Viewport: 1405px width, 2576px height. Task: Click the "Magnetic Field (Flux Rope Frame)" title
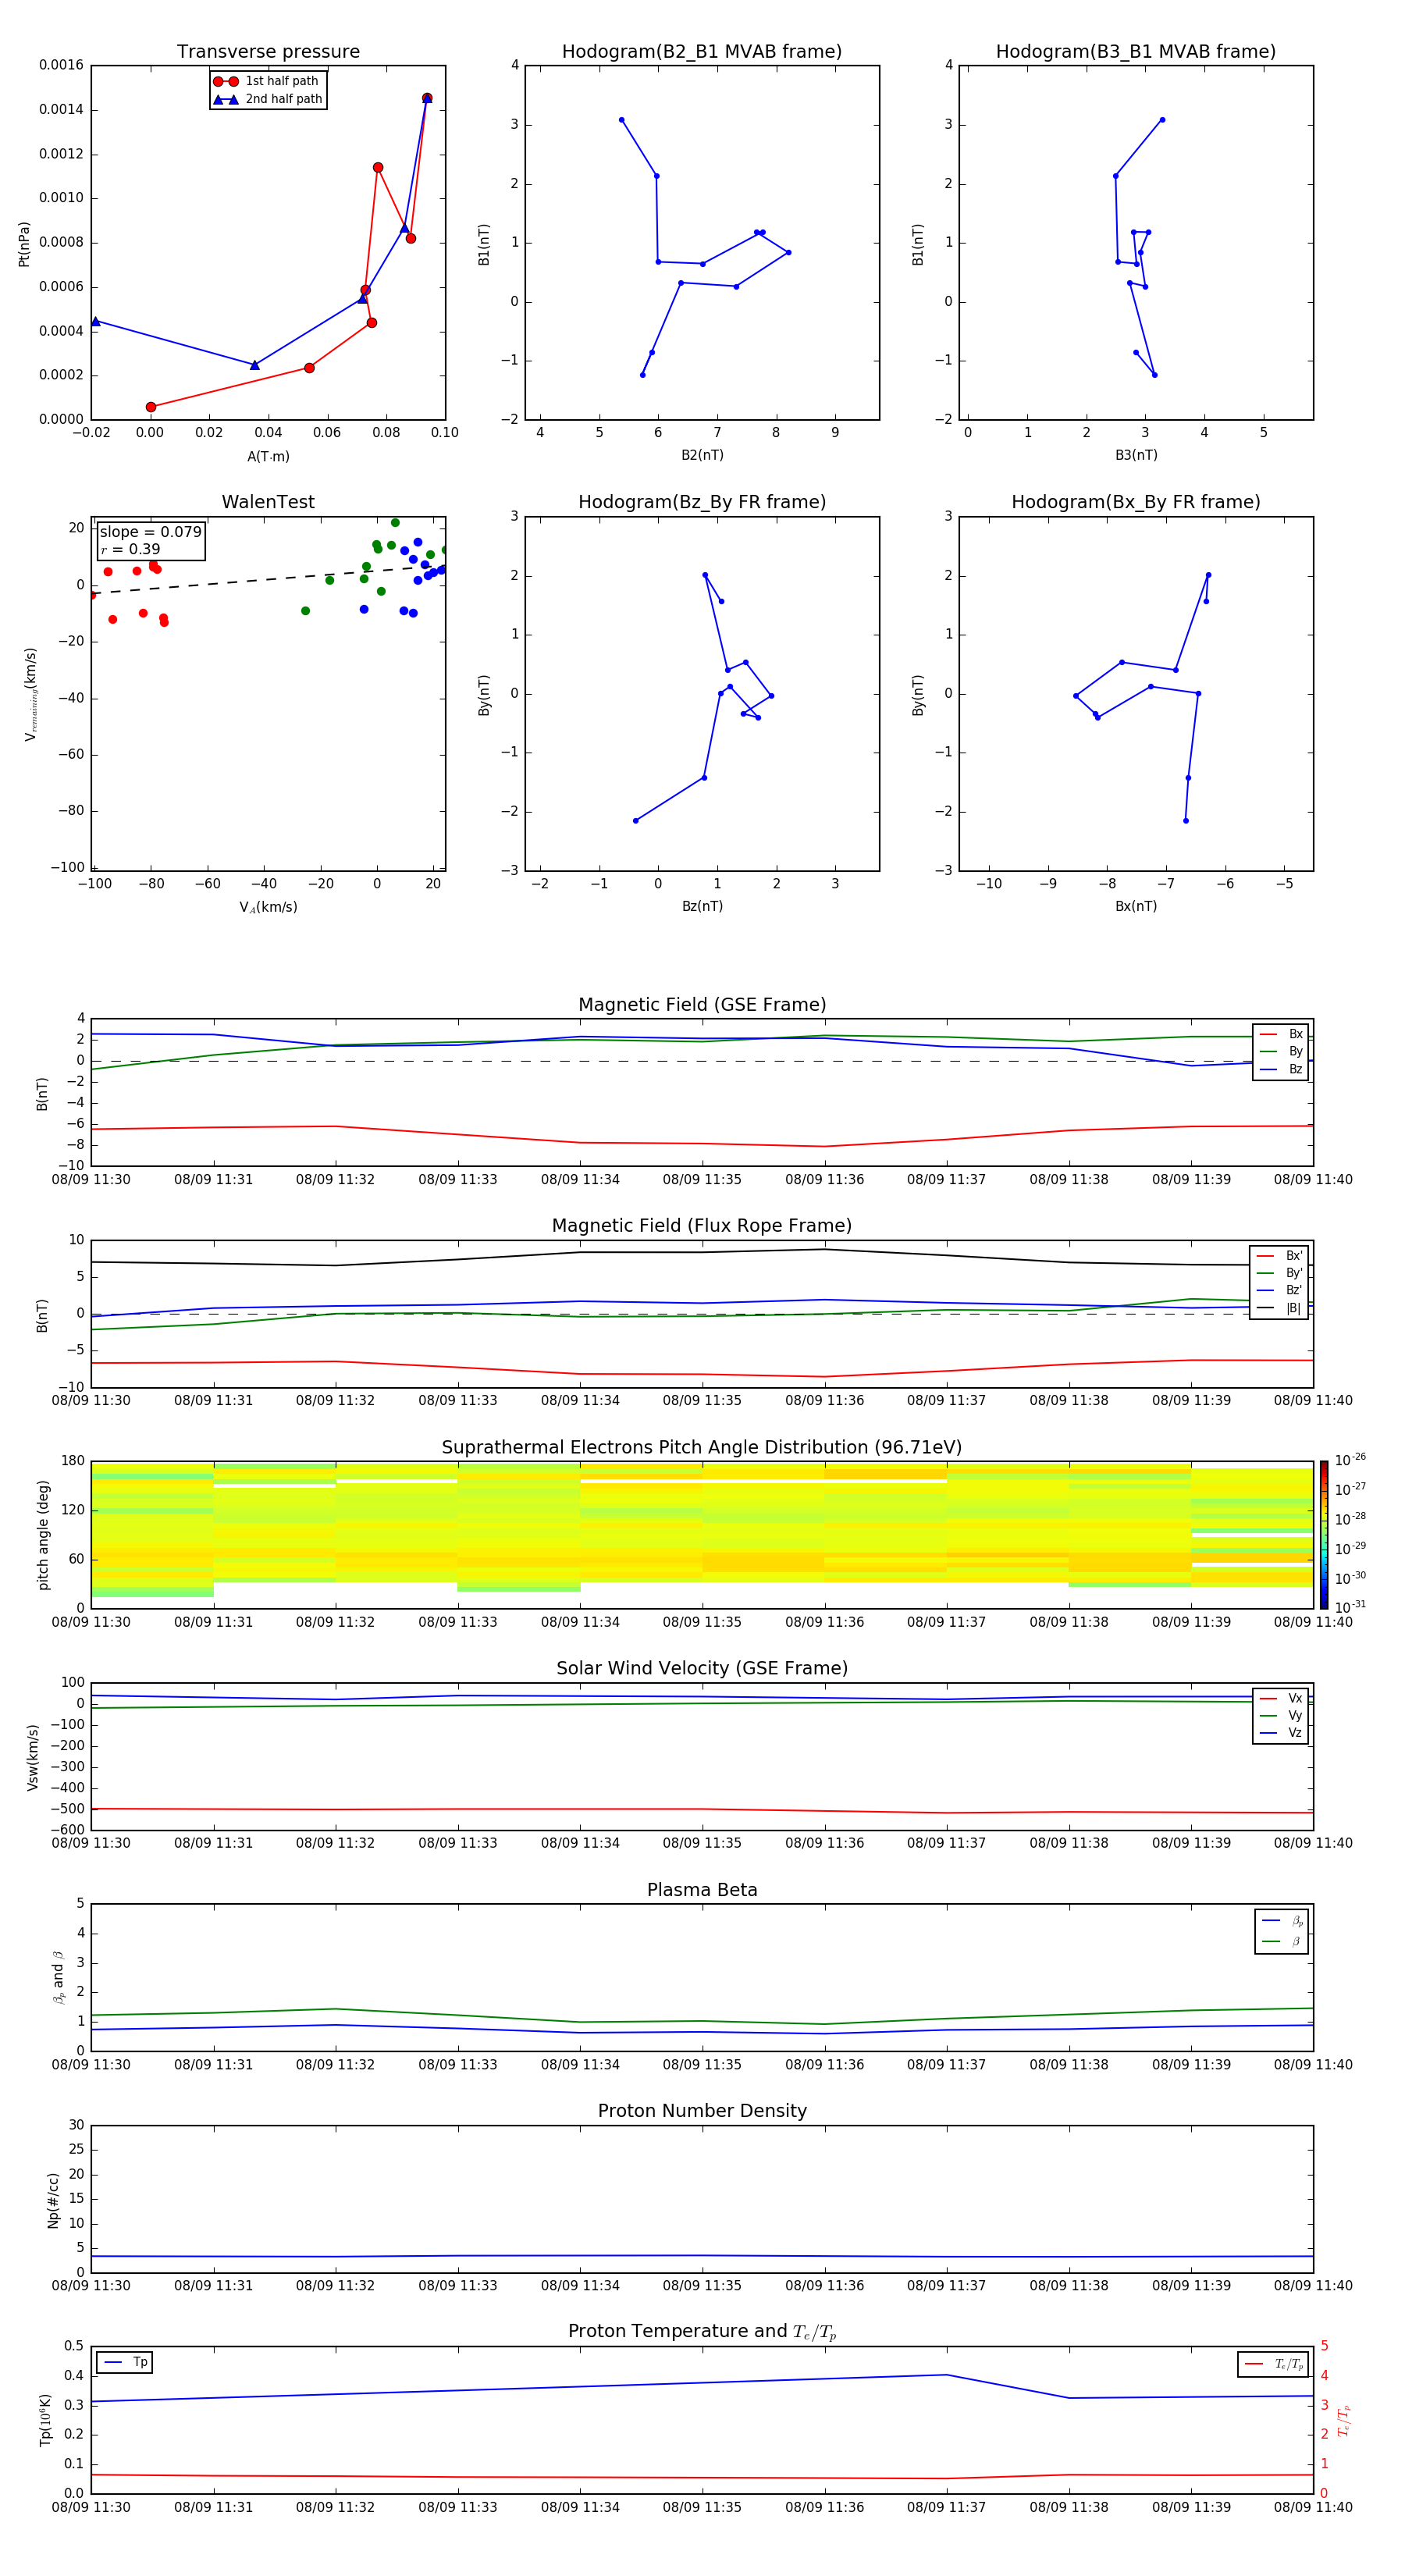click(x=702, y=1226)
